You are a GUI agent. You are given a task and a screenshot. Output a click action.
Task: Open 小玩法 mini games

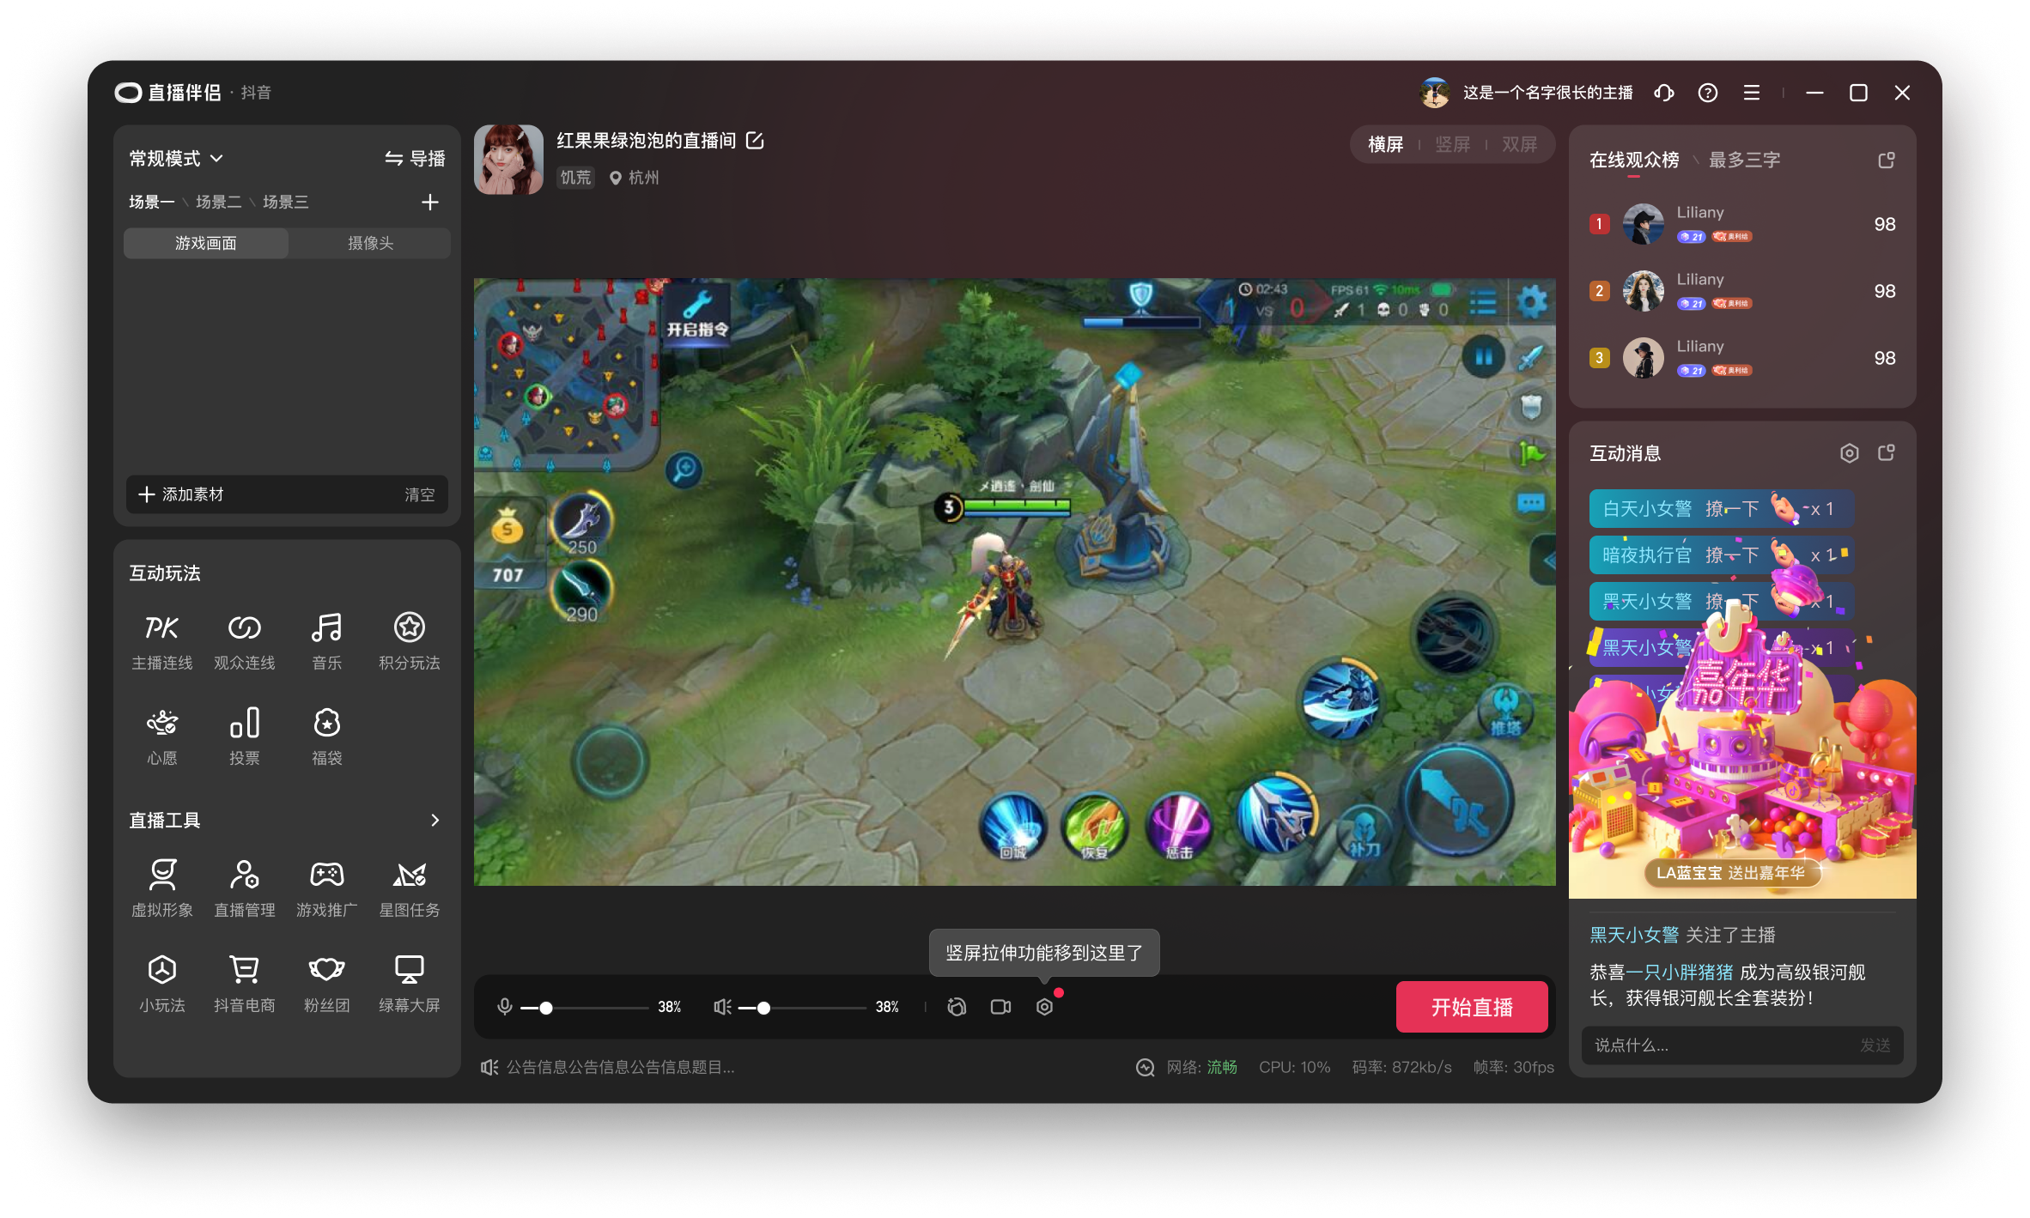click(161, 984)
